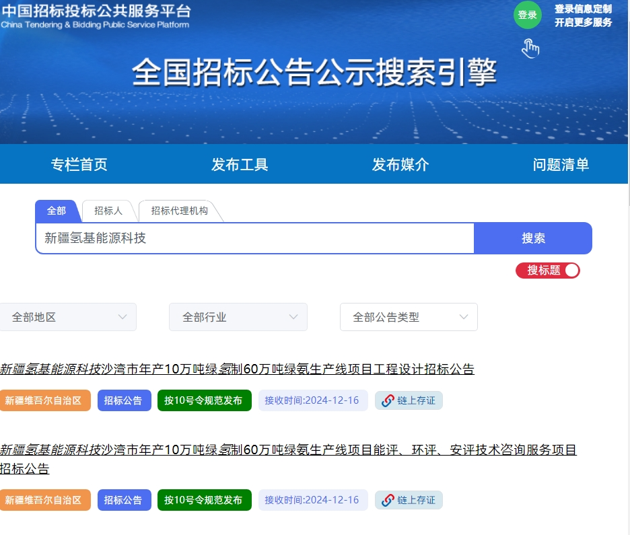This screenshot has width=630, height=535.
Task: Click first result's 新疆维吾尔自治区 tag
Action: 45,400
